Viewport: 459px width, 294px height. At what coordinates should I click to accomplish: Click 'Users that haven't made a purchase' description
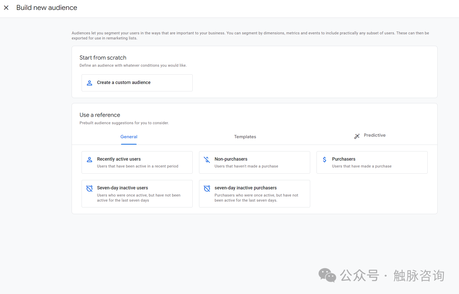(246, 166)
